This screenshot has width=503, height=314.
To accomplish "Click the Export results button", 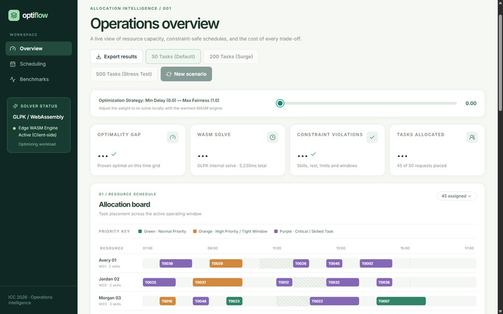I will [x=117, y=57].
